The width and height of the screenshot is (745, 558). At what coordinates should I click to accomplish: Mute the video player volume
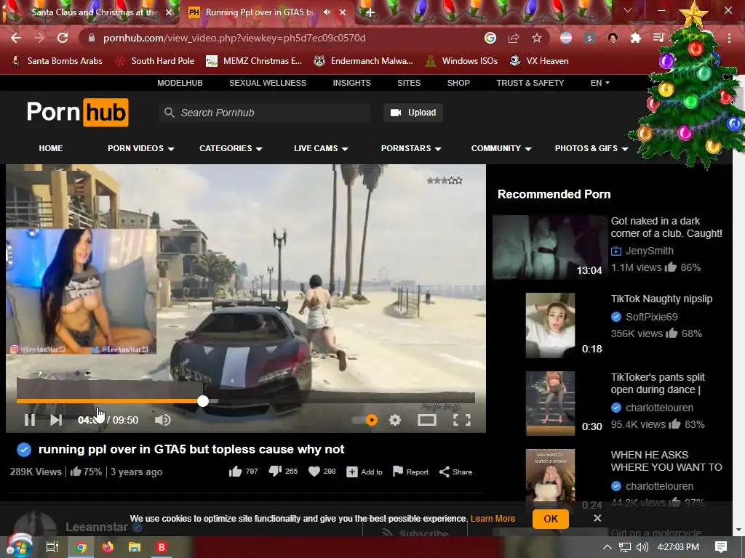[x=162, y=420]
